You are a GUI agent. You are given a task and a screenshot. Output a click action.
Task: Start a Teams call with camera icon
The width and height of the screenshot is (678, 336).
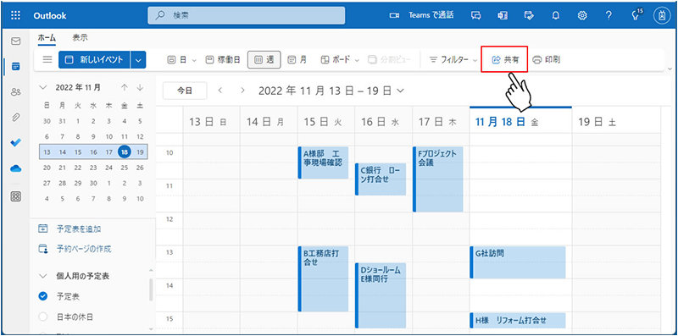tap(394, 15)
